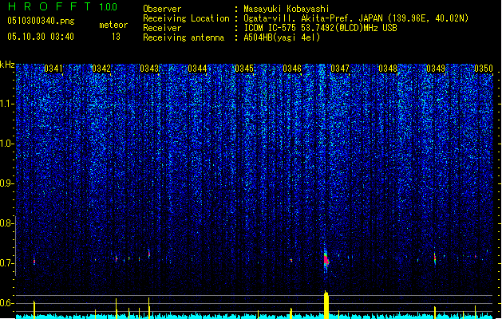Image resolution: width=502 pixels, height=319 pixels.
Task: Click the HROFFT 1.0.0 title text
Action: pos(62,6)
